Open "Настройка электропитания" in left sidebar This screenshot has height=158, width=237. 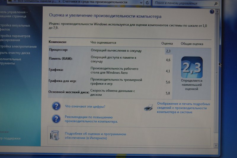(x=18, y=47)
